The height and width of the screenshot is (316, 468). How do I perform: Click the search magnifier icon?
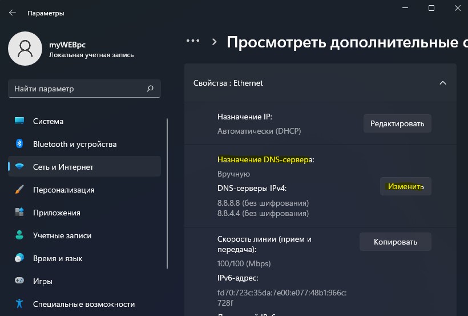[150, 89]
